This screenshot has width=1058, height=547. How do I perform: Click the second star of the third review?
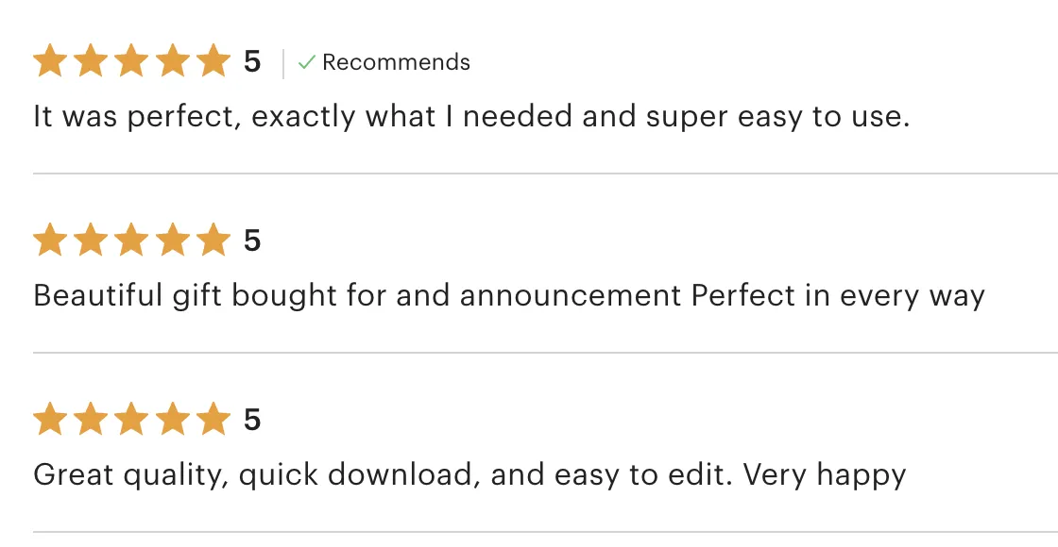91,419
